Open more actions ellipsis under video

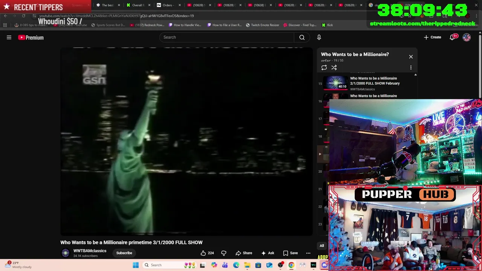[308, 253]
